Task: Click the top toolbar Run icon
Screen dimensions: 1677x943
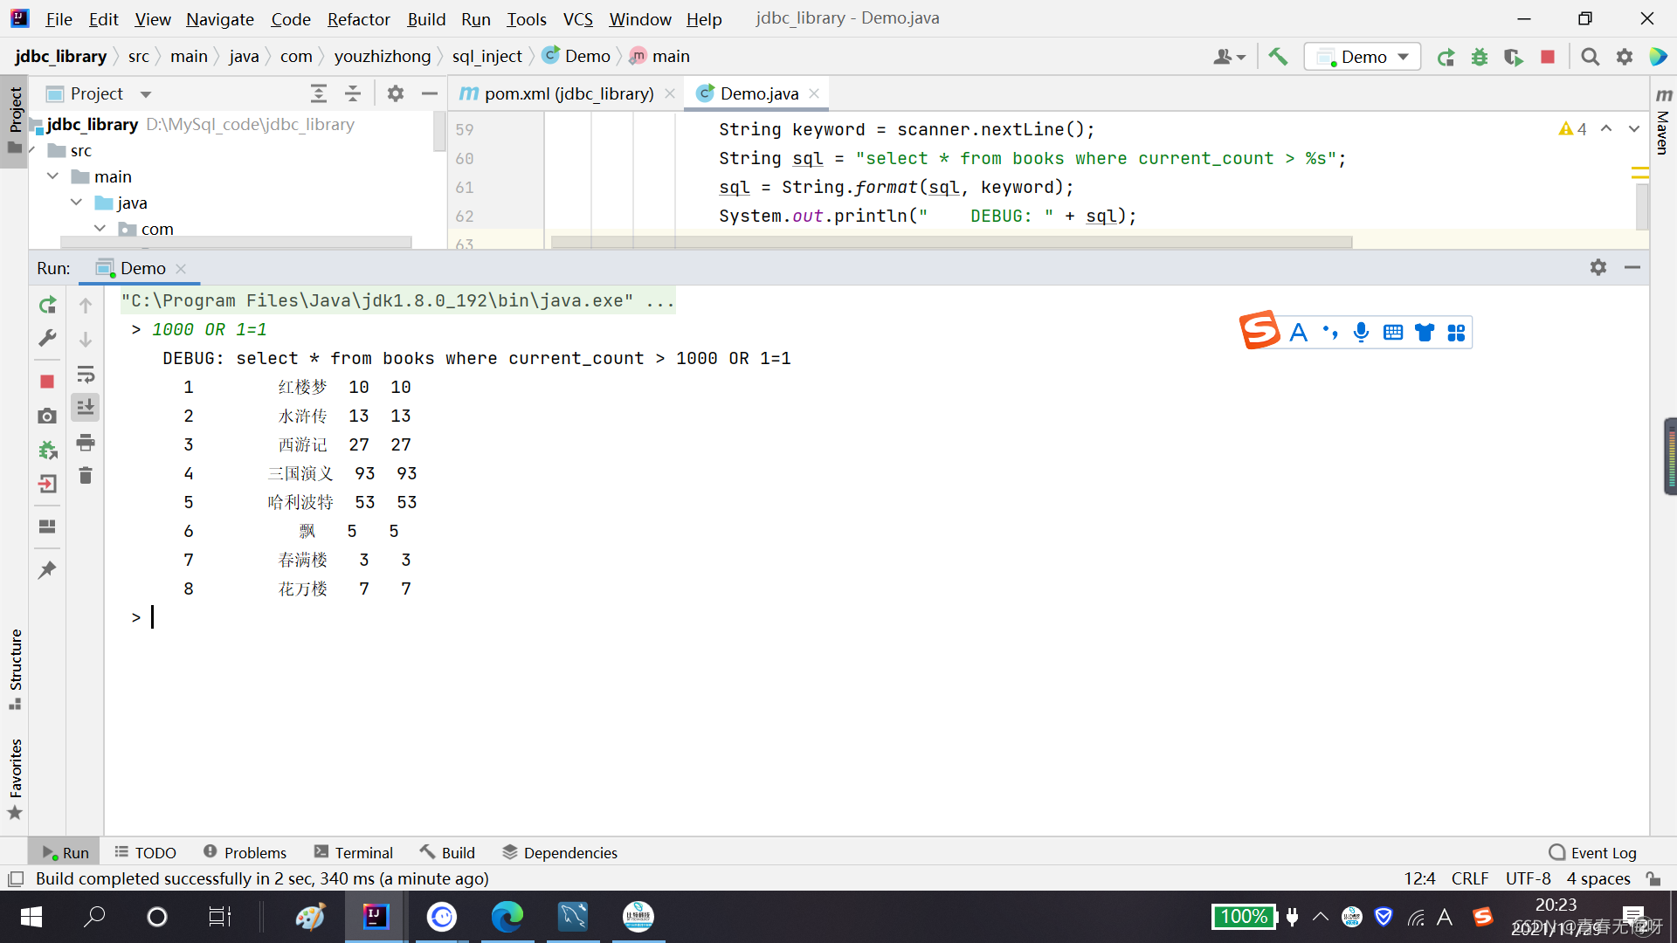Action: 1446,57
